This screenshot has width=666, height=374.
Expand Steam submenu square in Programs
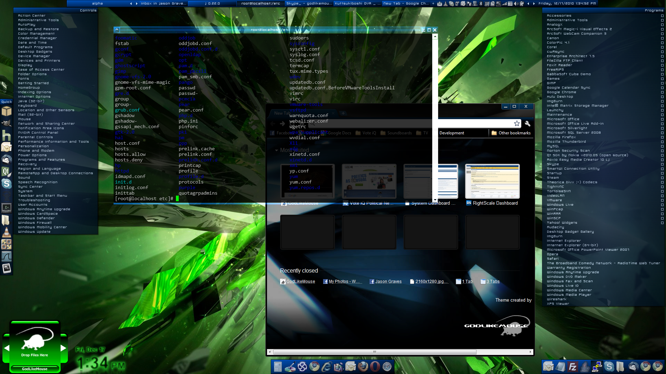coord(662,178)
